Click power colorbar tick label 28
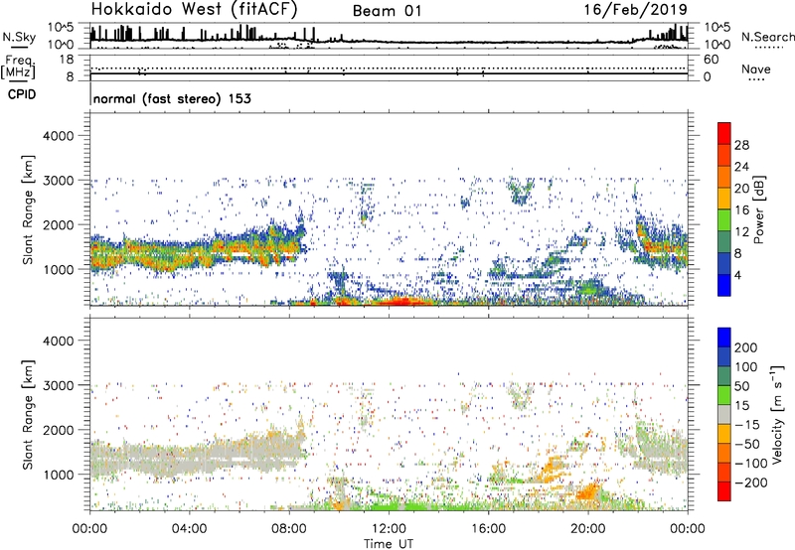This screenshot has width=795, height=550. pyautogui.click(x=741, y=145)
